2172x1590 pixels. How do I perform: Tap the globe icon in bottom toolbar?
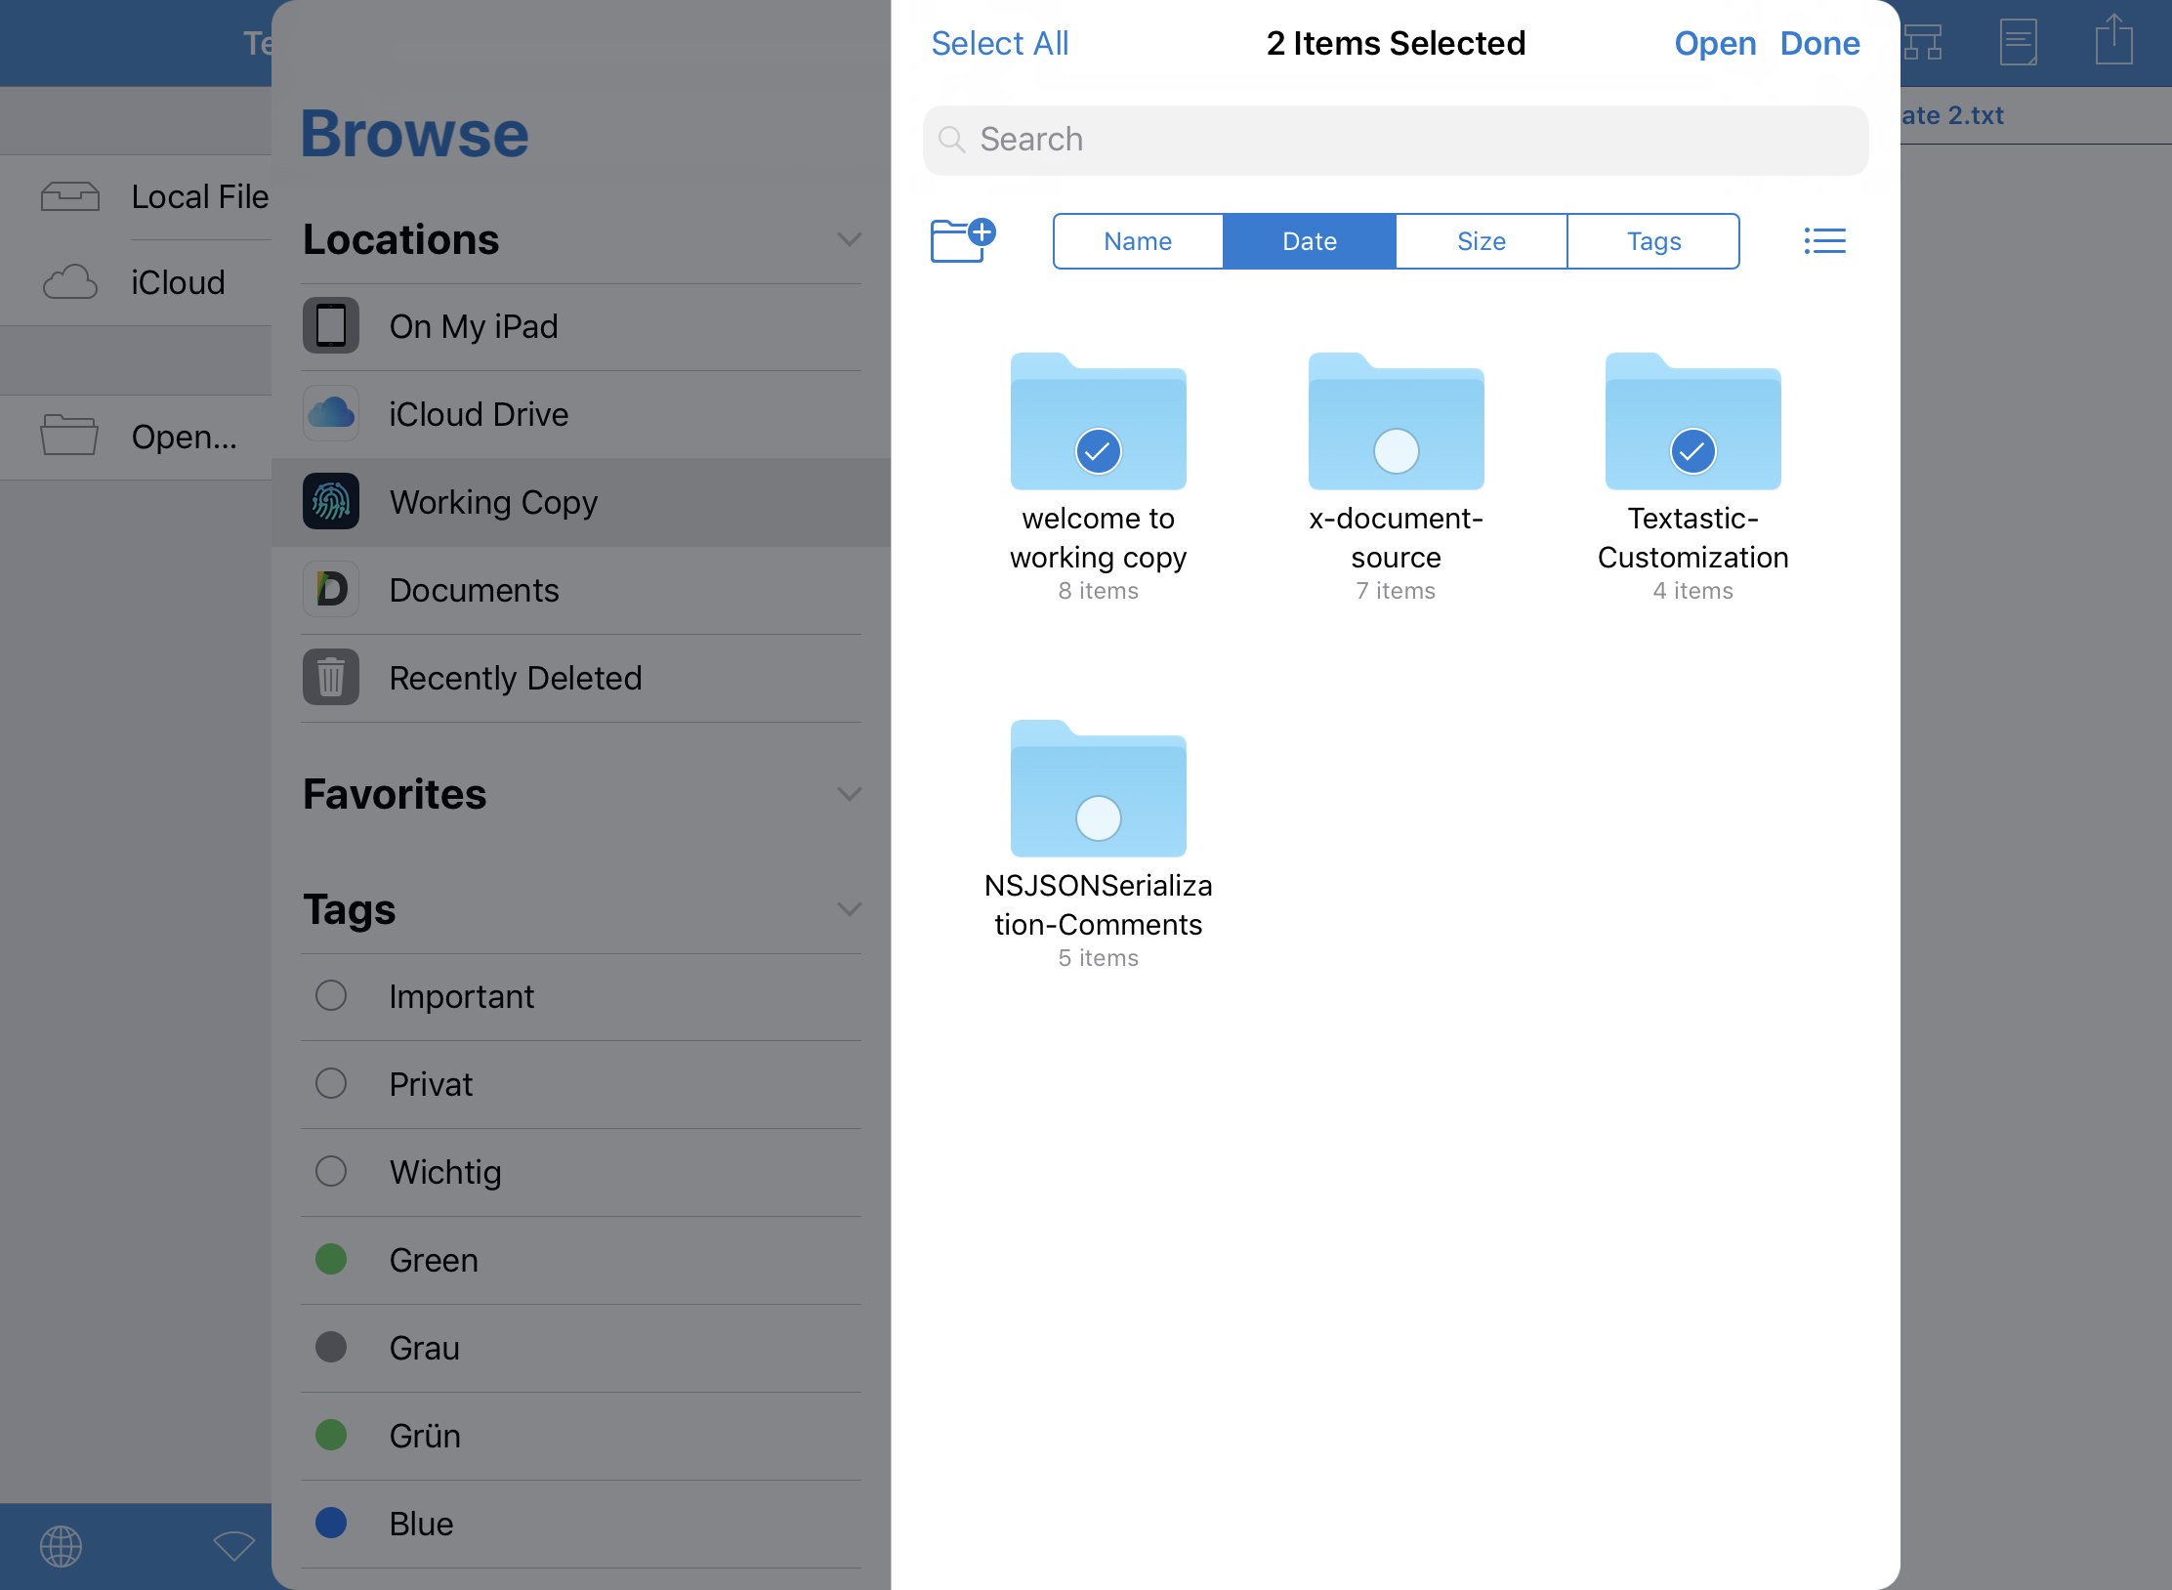61,1546
